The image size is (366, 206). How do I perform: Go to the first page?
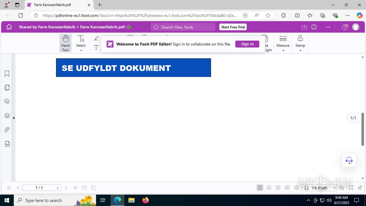coord(9,188)
